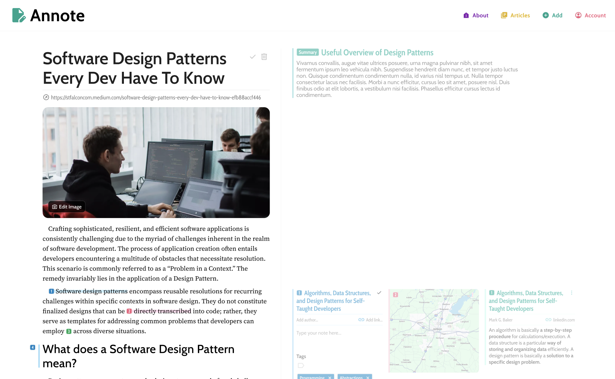Screen dimensions: 615x379
Task: Open the map card three-dot menu
Action: pos(473,295)
